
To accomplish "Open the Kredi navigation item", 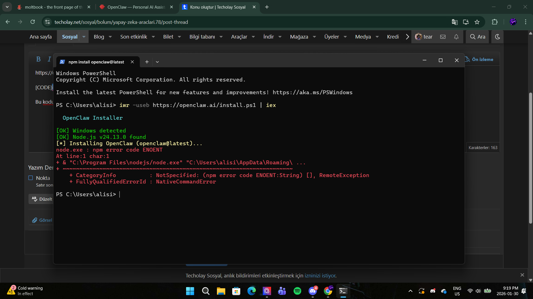I will pyautogui.click(x=393, y=37).
